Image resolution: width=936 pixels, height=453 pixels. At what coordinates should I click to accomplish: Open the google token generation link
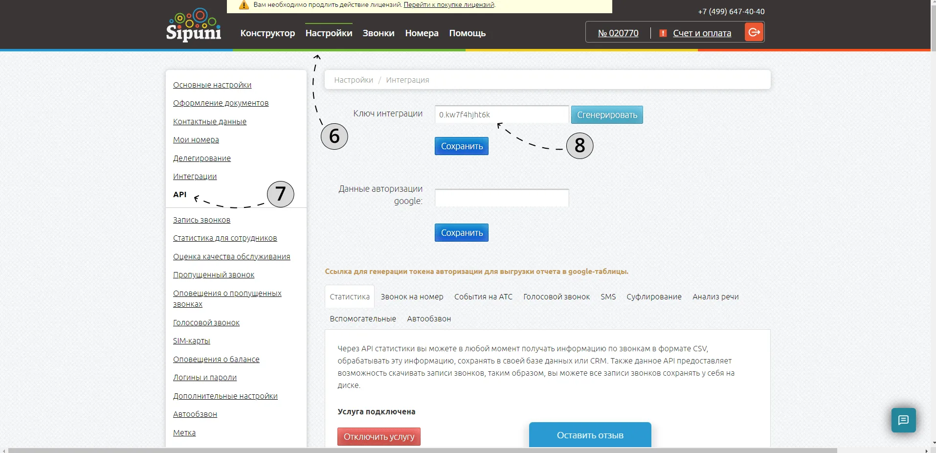pyautogui.click(x=477, y=272)
